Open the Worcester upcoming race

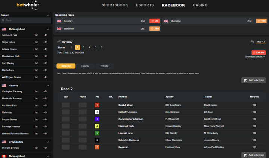[108, 29]
